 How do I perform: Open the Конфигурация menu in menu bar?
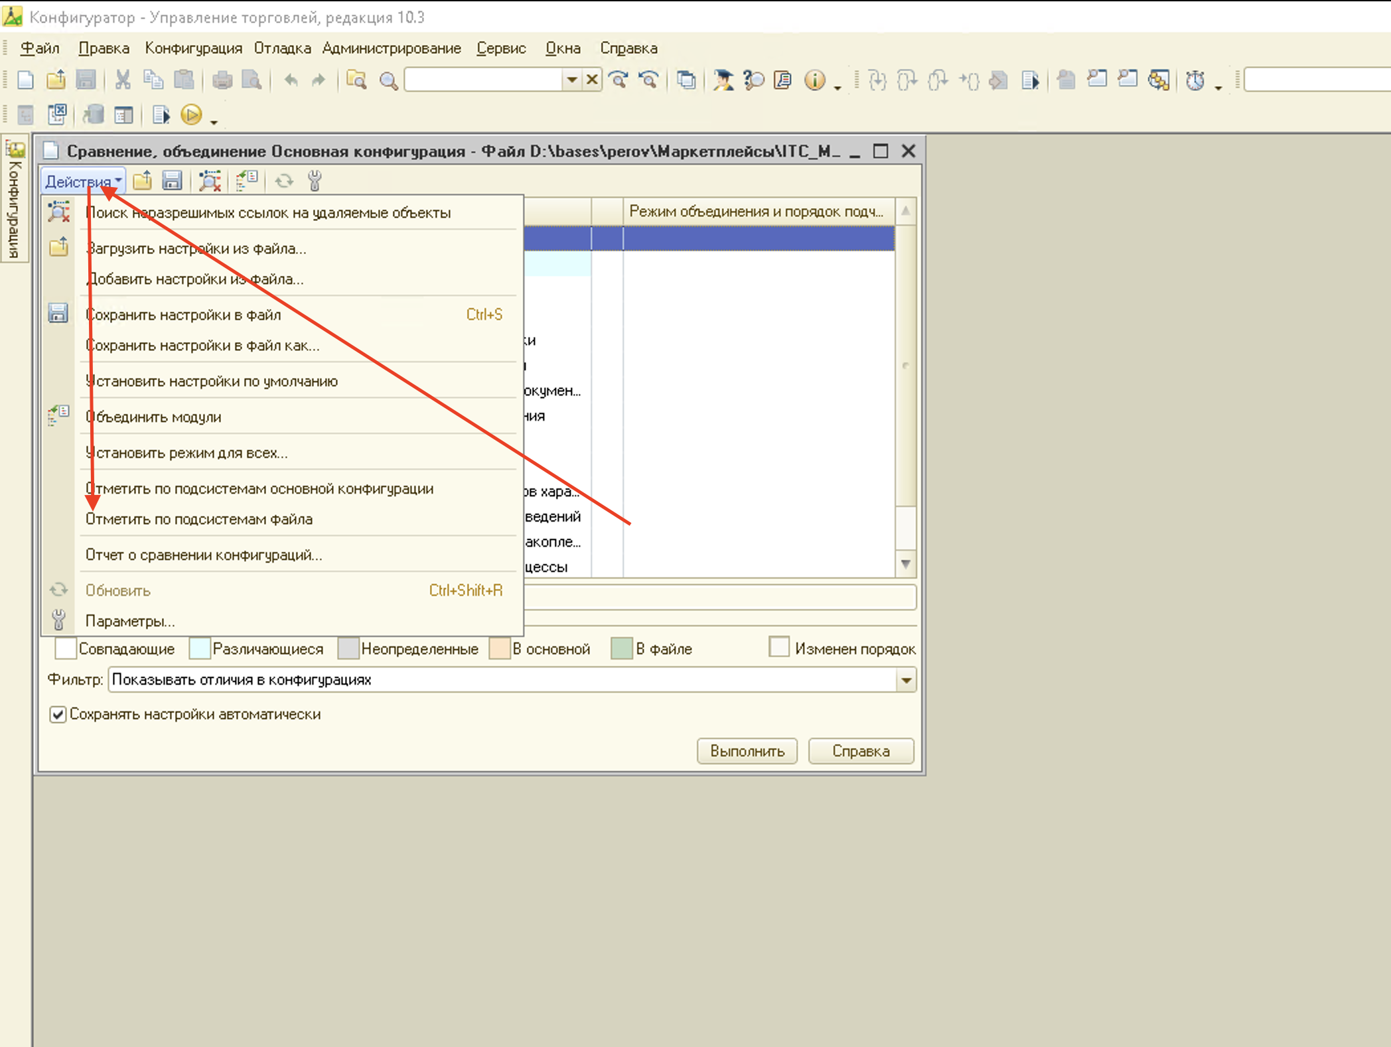pyautogui.click(x=194, y=48)
